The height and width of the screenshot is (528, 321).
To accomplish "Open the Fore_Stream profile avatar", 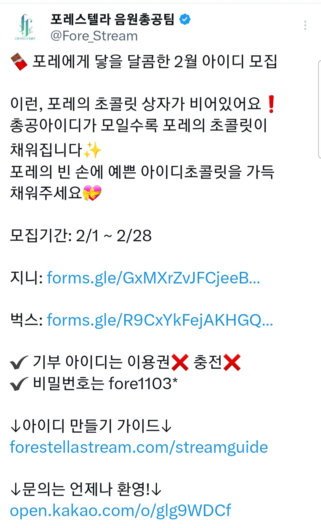I will click(25, 27).
